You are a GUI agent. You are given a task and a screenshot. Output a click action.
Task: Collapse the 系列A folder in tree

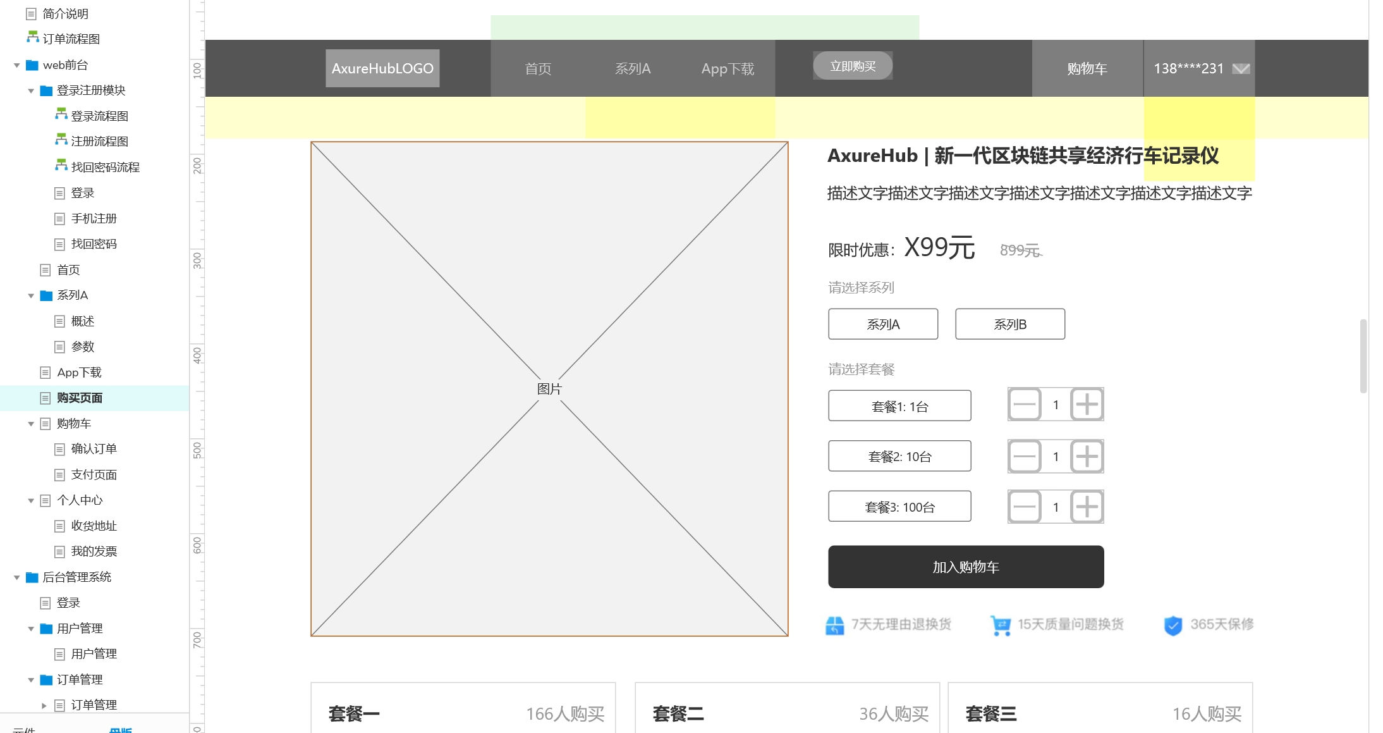(x=31, y=295)
